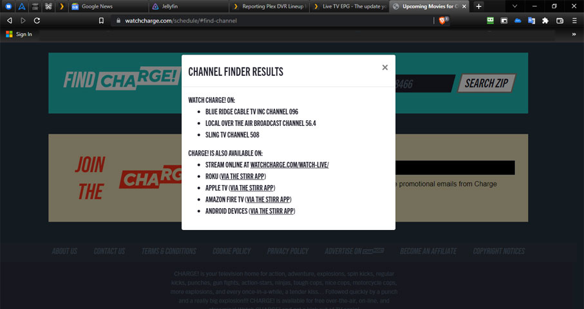584x309 pixels.
Task: Open the browser main menu
Action: [574, 21]
